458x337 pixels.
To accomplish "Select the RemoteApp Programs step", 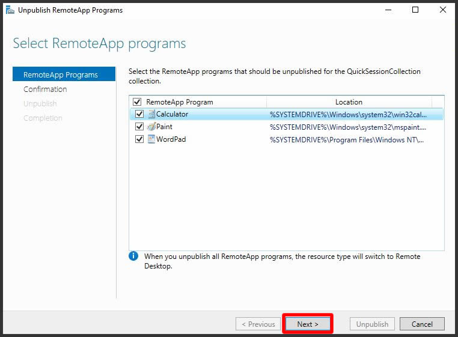I will point(64,74).
